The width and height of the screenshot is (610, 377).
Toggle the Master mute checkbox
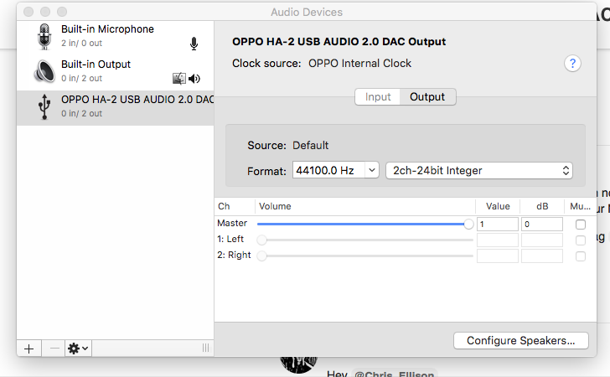coord(581,225)
